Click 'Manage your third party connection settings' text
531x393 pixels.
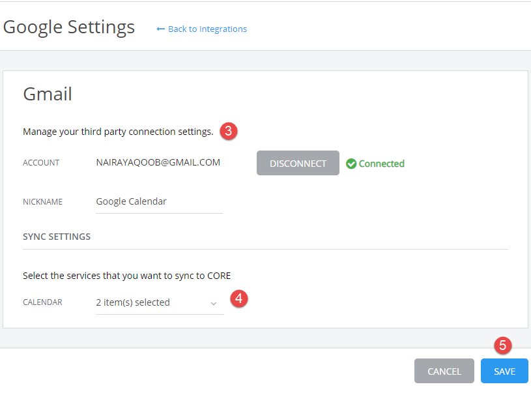click(x=118, y=132)
